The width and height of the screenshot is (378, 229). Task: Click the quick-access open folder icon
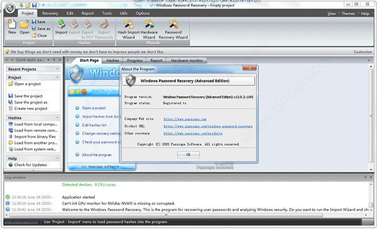pyautogui.click(x=28, y=5)
